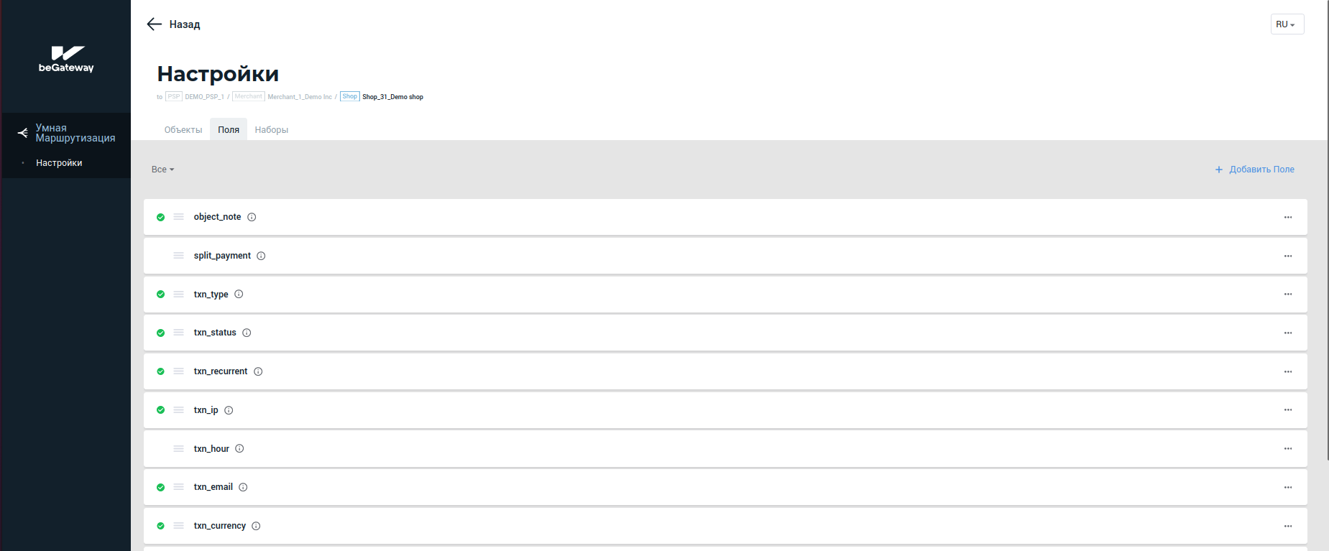Click the info icon beside txn_currency

[256, 526]
